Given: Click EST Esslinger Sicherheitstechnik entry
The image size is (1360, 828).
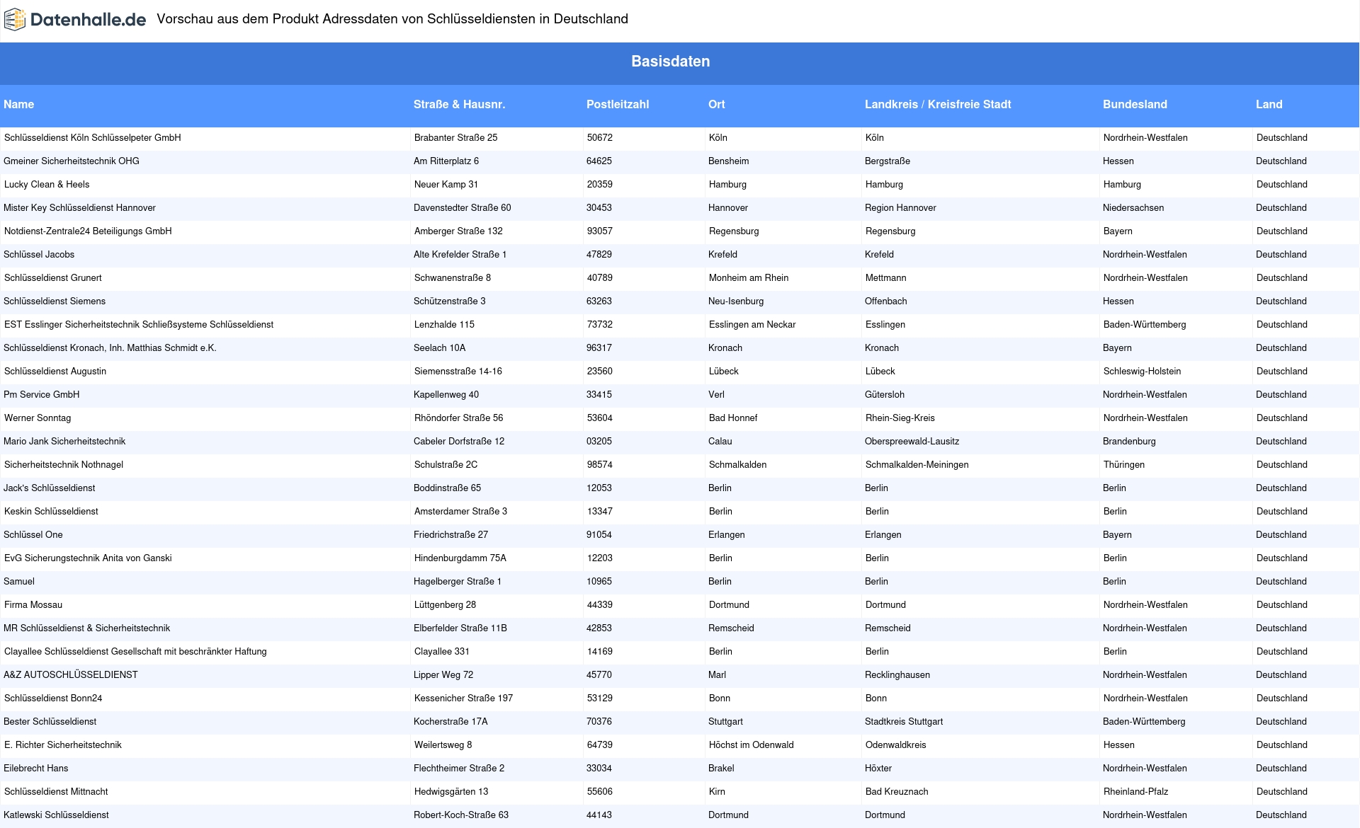Looking at the screenshot, I should pos(139,325).
